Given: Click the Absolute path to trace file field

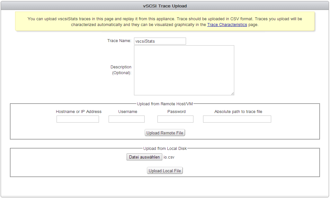Looking at the screenshot, I should pos(237,119).
